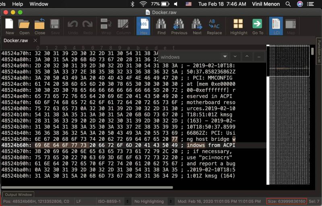Image resolution: width=322 pixels, height=206 pixels.
Task: Click the Redo arrow icon
Action: 88,26
